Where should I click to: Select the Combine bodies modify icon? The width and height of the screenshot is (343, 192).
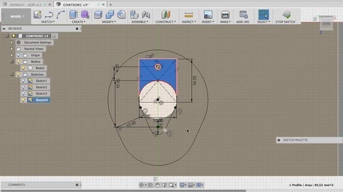pyautogui.click(x=109, y=14)
